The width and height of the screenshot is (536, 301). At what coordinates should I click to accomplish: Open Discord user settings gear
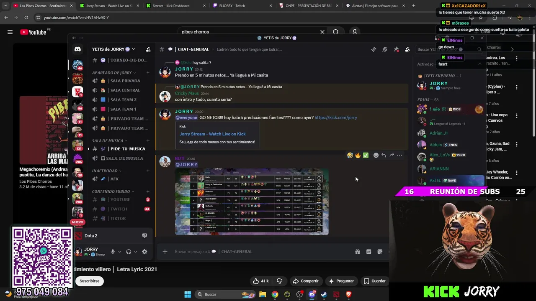(144, 252)
